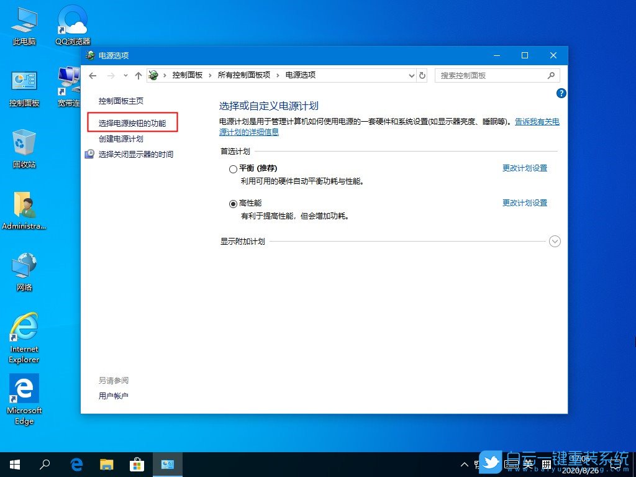Select the 高性能 power plan
This screenshot has height=477, width=636.
233,202
